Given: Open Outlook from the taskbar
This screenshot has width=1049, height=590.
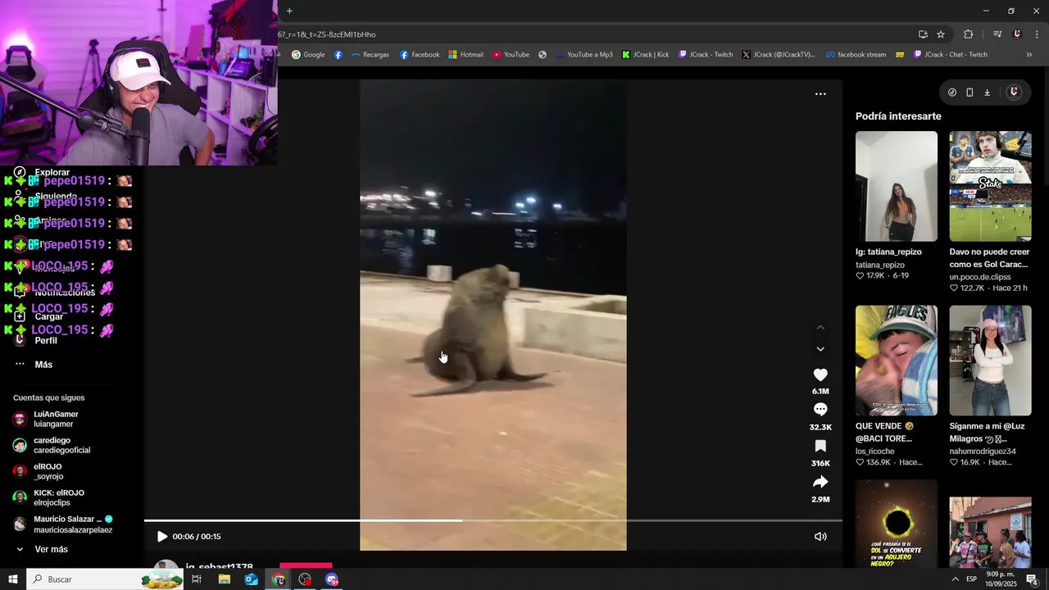Looking at the screenshot, I should pos(252,579).
